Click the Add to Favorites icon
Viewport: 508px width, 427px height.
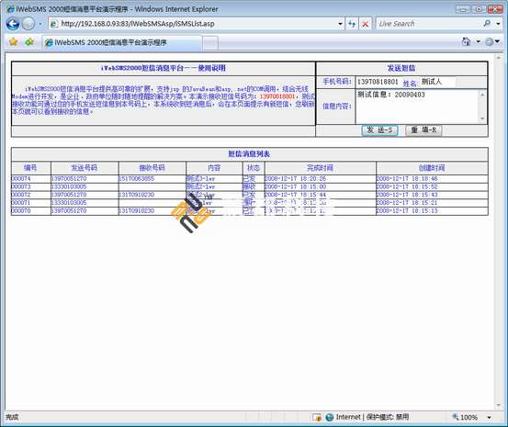(29, 41)
